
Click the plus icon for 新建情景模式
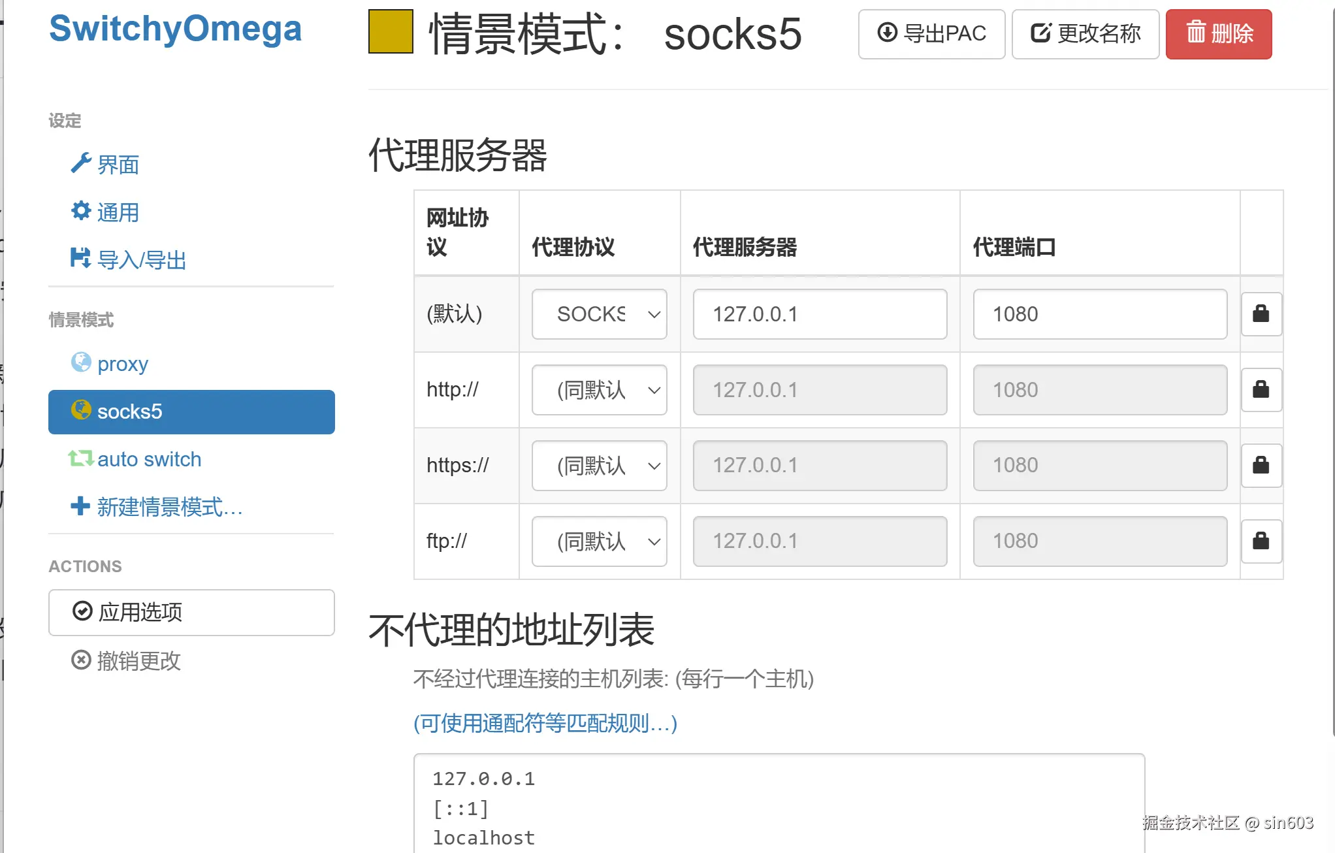80,506
